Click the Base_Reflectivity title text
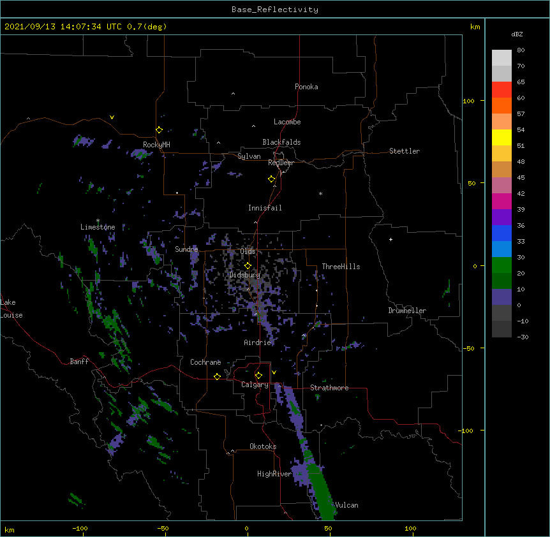The image size is (550, 537). (x=275, y=10)
